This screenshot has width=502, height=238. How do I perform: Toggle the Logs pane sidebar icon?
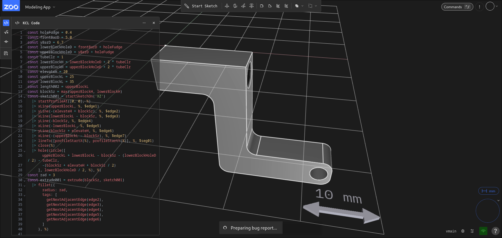coord(6,53)
